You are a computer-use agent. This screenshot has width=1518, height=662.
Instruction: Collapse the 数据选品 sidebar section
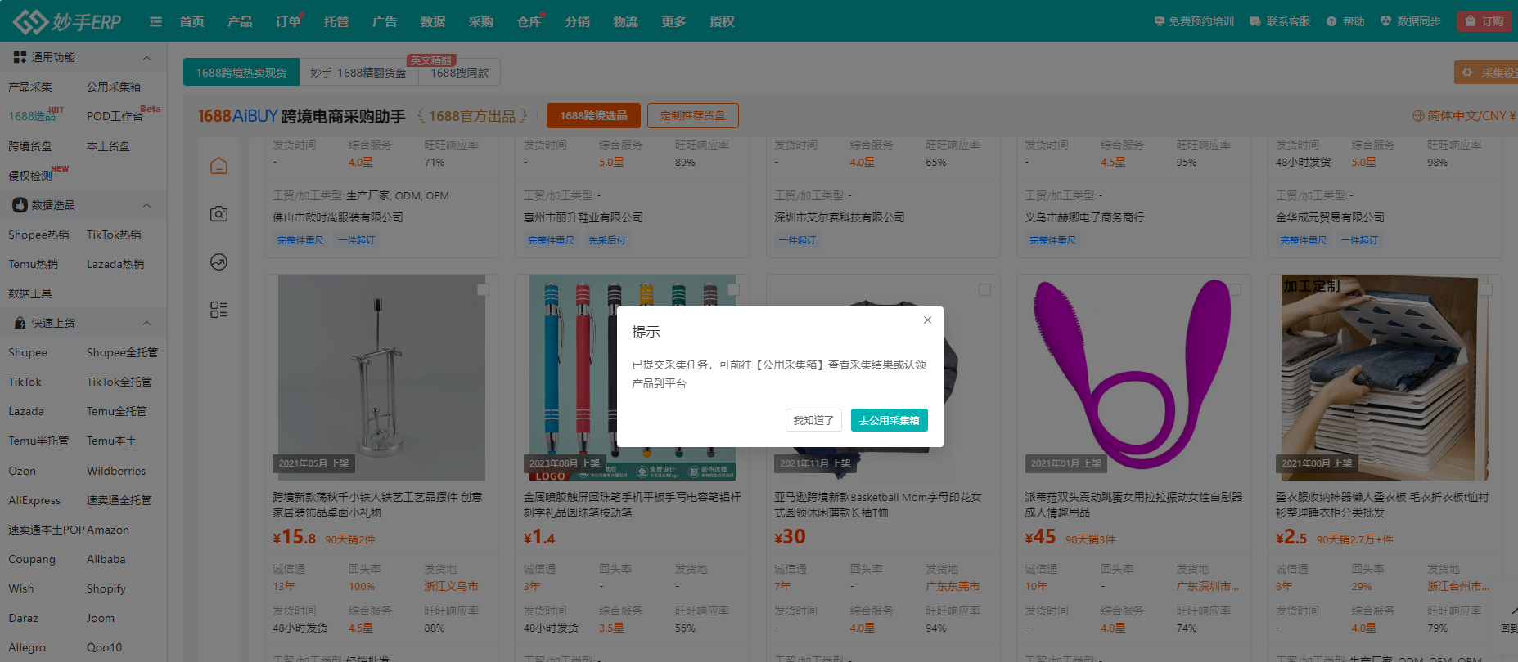pos(146,205)
